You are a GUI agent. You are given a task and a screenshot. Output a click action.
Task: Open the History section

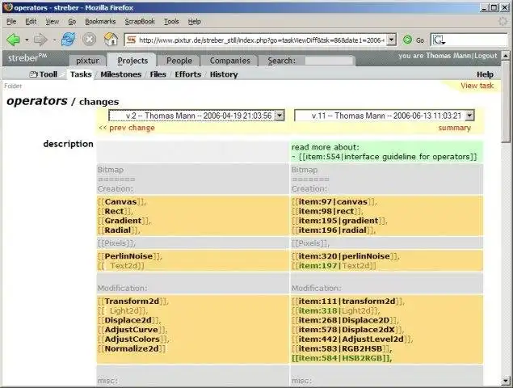point(224,74)
